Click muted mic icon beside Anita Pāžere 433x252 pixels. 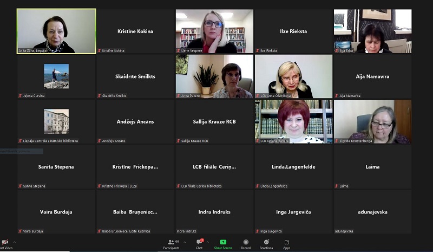179,96
